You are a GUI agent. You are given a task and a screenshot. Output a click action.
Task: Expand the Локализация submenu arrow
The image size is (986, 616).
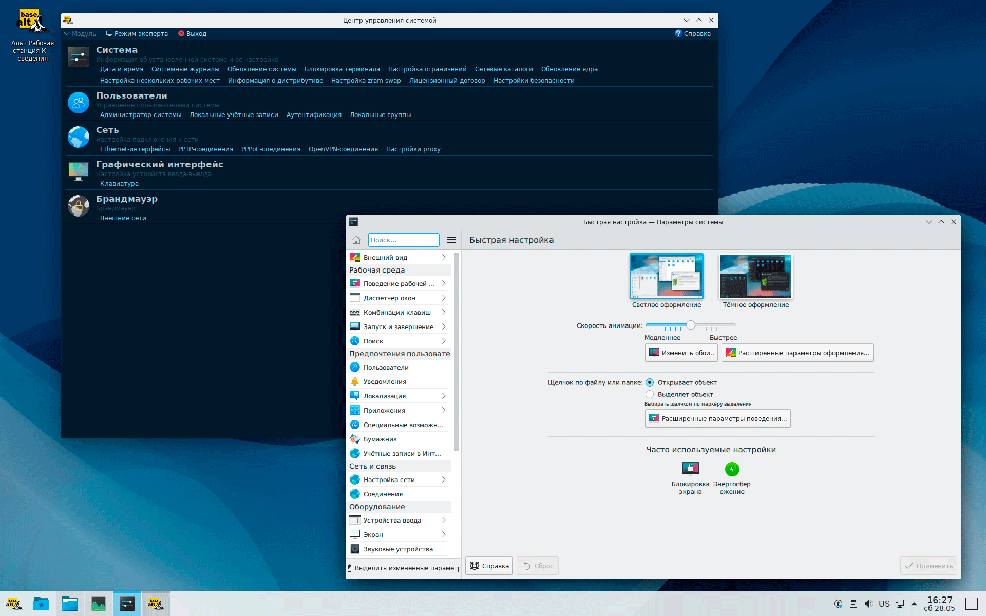click(444, 396)
